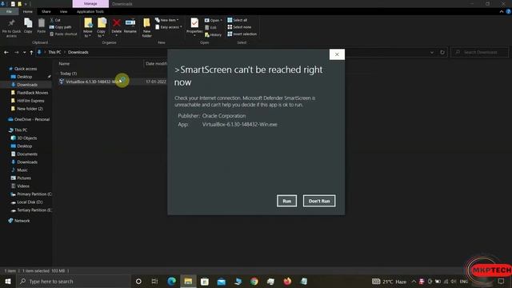Select Downloads under Quick access
Image resolution: width=512 pixels, height=288 pixels.
[x=27, y=85]
